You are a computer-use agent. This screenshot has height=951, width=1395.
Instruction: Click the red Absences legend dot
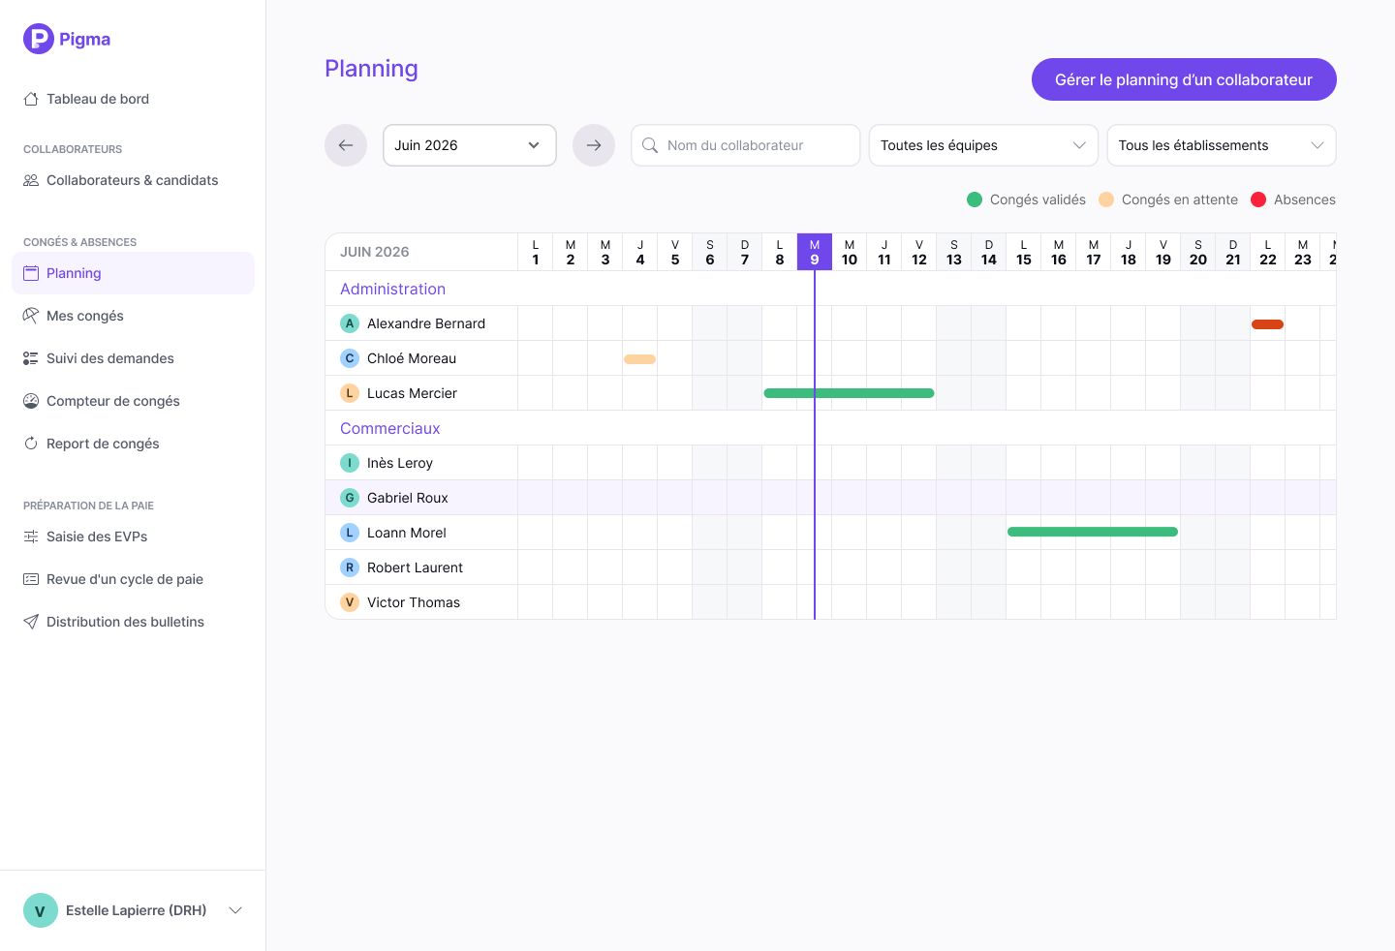[x=1258, y=199]
